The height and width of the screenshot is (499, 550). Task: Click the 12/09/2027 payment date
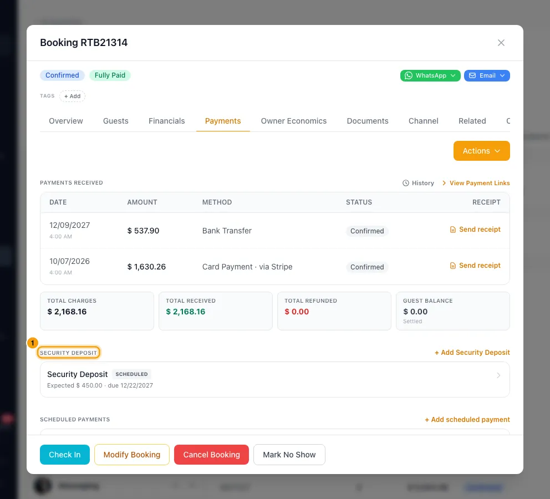pyautogui.click(x=70, y=225)
